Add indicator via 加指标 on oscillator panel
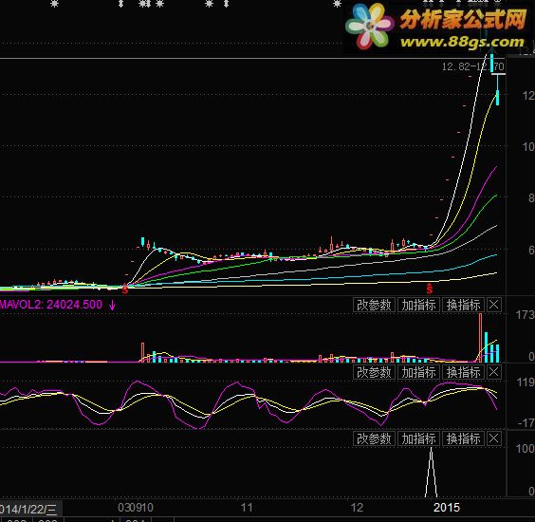Viewport: 535px width, 522px height. point(418,372)
